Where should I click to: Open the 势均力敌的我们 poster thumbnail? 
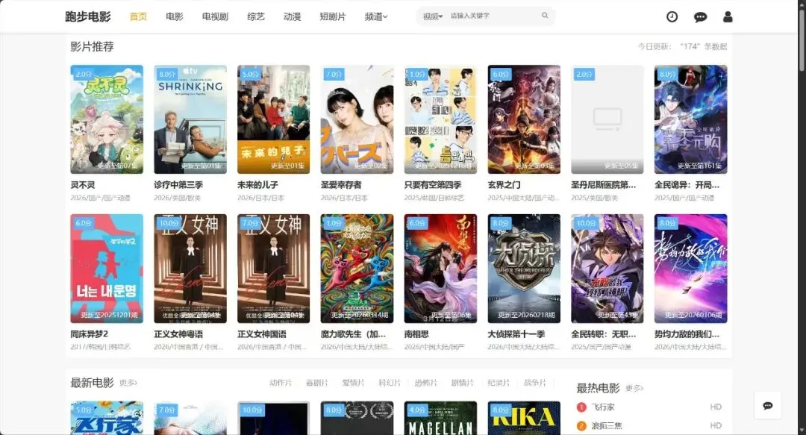tap(691, 269)
